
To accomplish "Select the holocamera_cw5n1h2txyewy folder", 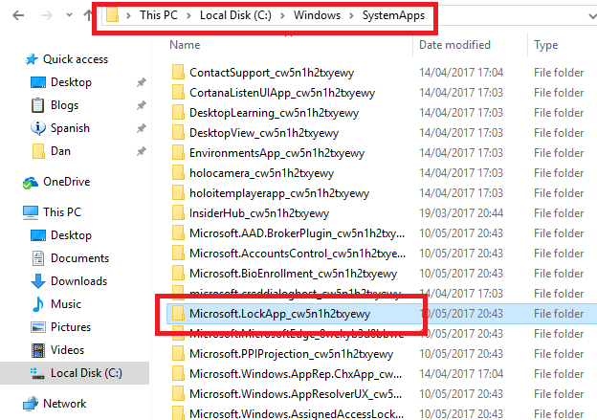I will [x=261, y=173].
